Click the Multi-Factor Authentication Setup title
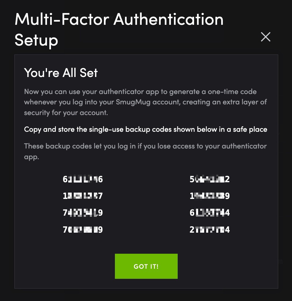 (x=119, y=29)
